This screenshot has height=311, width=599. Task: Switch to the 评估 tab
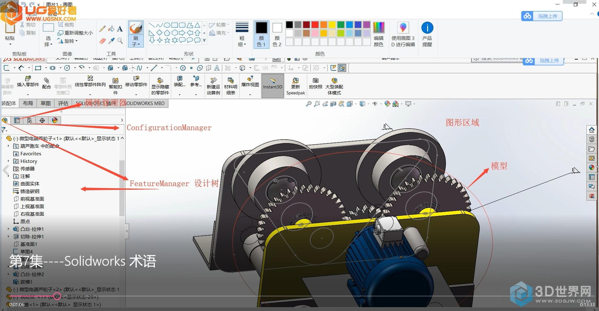[63, 103]
